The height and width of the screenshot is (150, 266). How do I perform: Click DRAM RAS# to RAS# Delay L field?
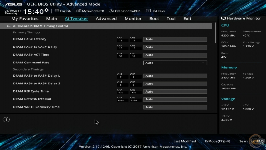175,76
